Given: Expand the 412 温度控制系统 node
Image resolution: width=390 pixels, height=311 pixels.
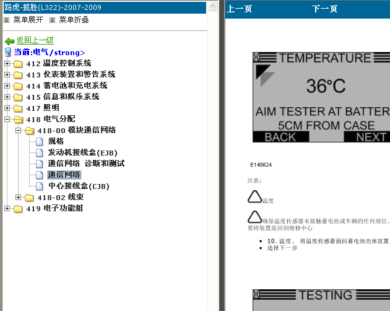Looking at the screenshot, I should [x=7, y=63].
